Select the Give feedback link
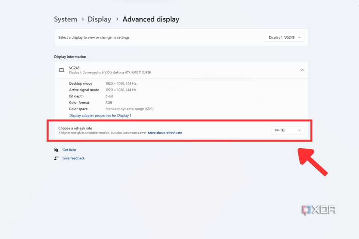Image resolution: width=359 pixels, height=239 pixels. 74,158
